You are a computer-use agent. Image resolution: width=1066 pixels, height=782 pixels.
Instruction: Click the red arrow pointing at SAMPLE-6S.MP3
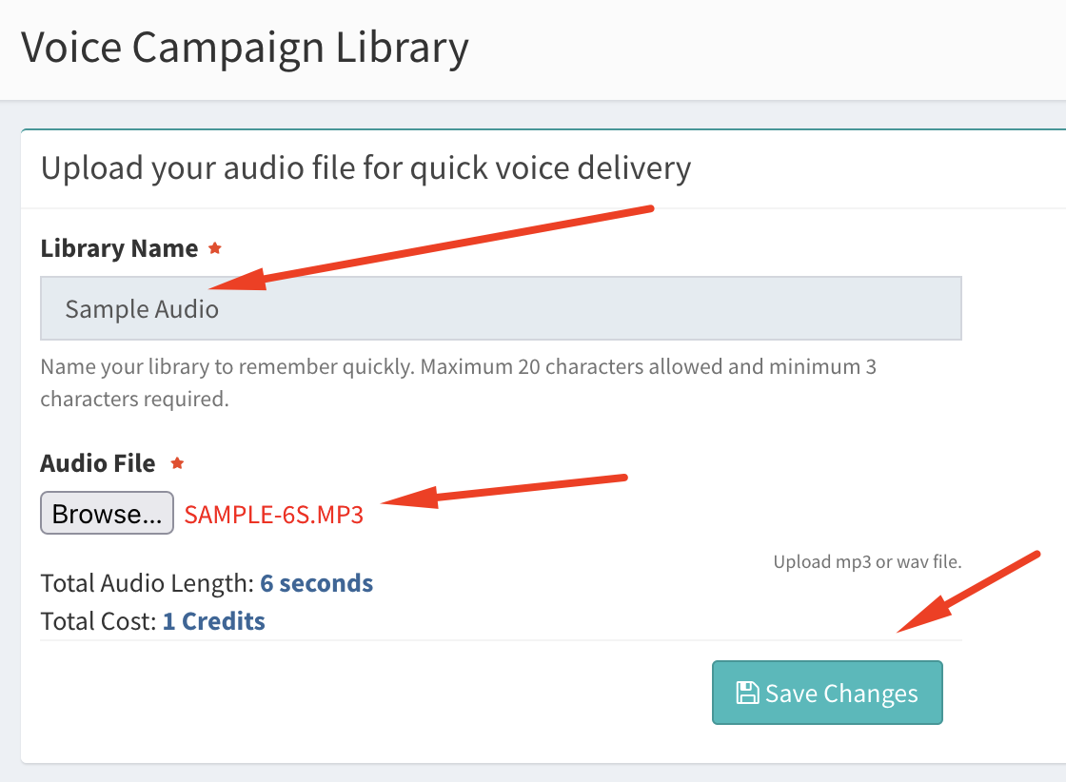[503, 491]
